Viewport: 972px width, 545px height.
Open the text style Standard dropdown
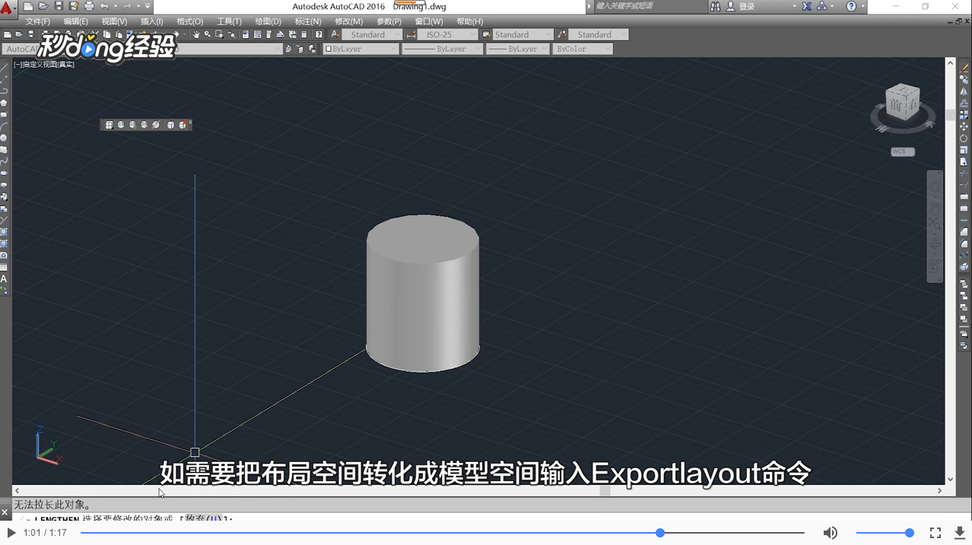point(372,35)
